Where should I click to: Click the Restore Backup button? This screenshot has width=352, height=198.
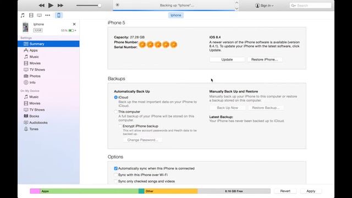pos(266,108)
